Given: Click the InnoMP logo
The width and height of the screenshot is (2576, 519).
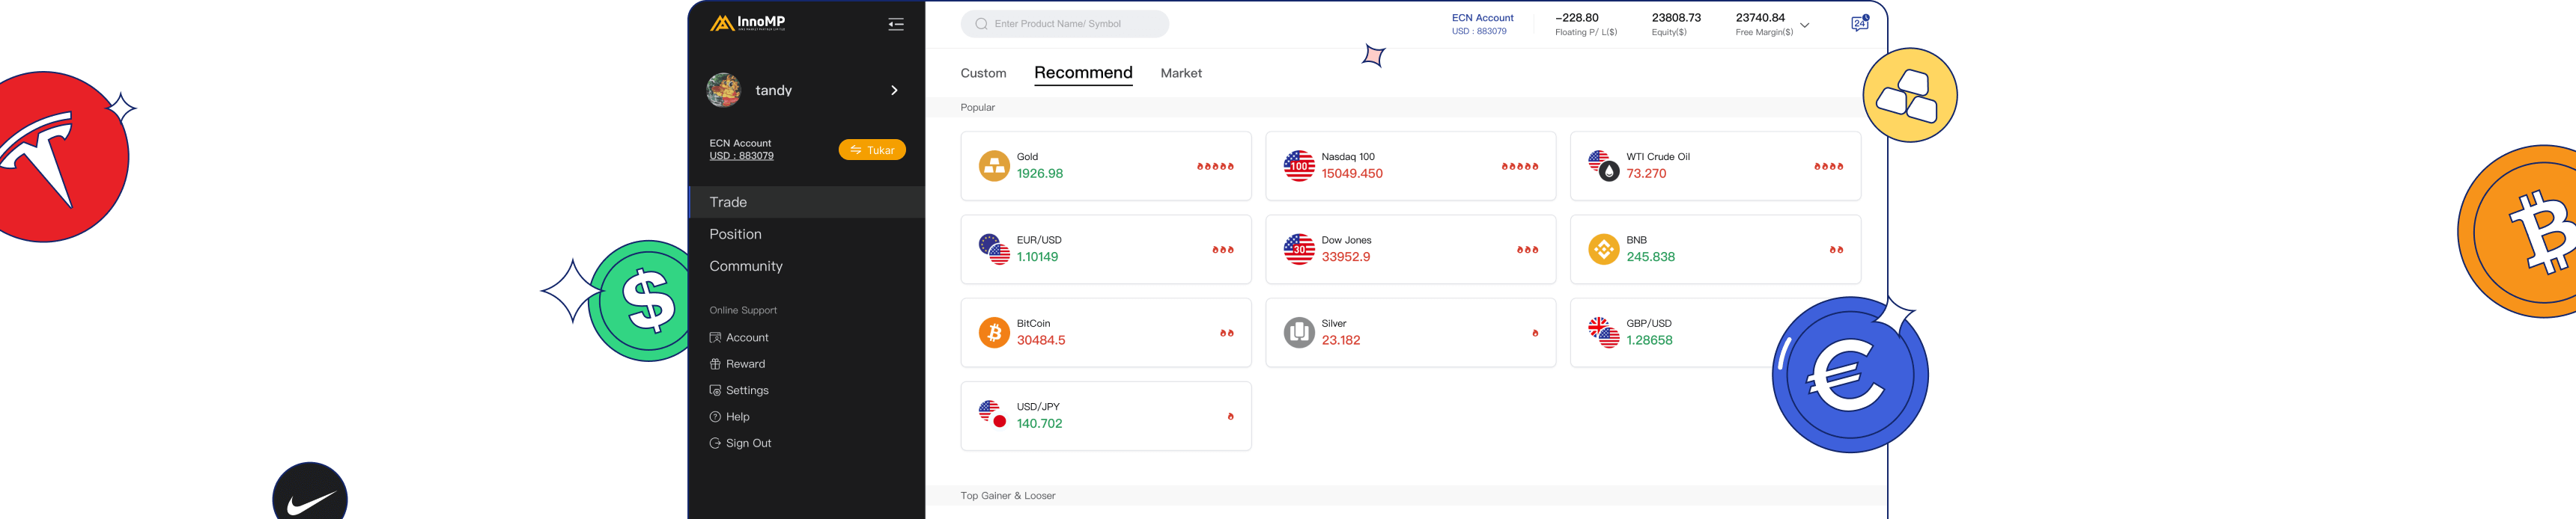Looking at the screenshot, I should (x=747, y=23).
